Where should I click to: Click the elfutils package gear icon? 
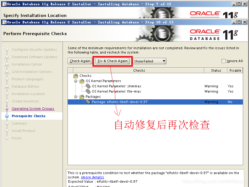(x=88, y=102)
